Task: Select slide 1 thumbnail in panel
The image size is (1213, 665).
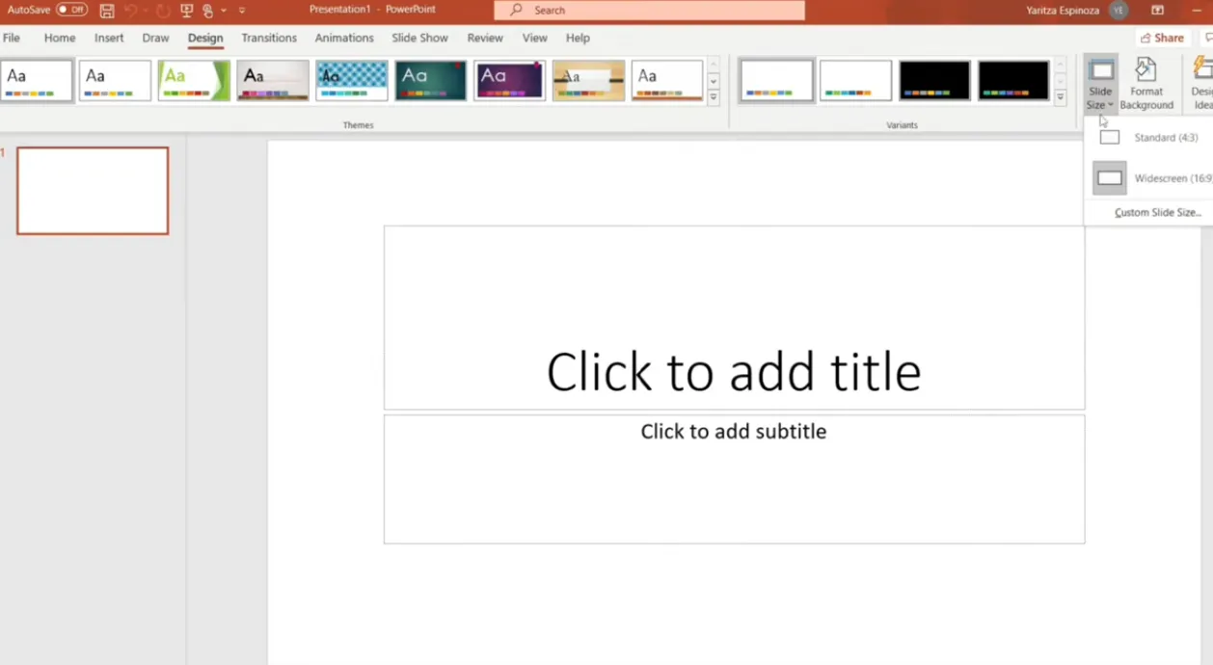Action: [93, 191]
